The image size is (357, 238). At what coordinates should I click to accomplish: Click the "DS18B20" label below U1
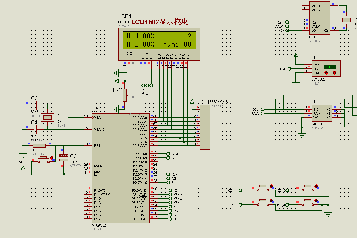318,79
